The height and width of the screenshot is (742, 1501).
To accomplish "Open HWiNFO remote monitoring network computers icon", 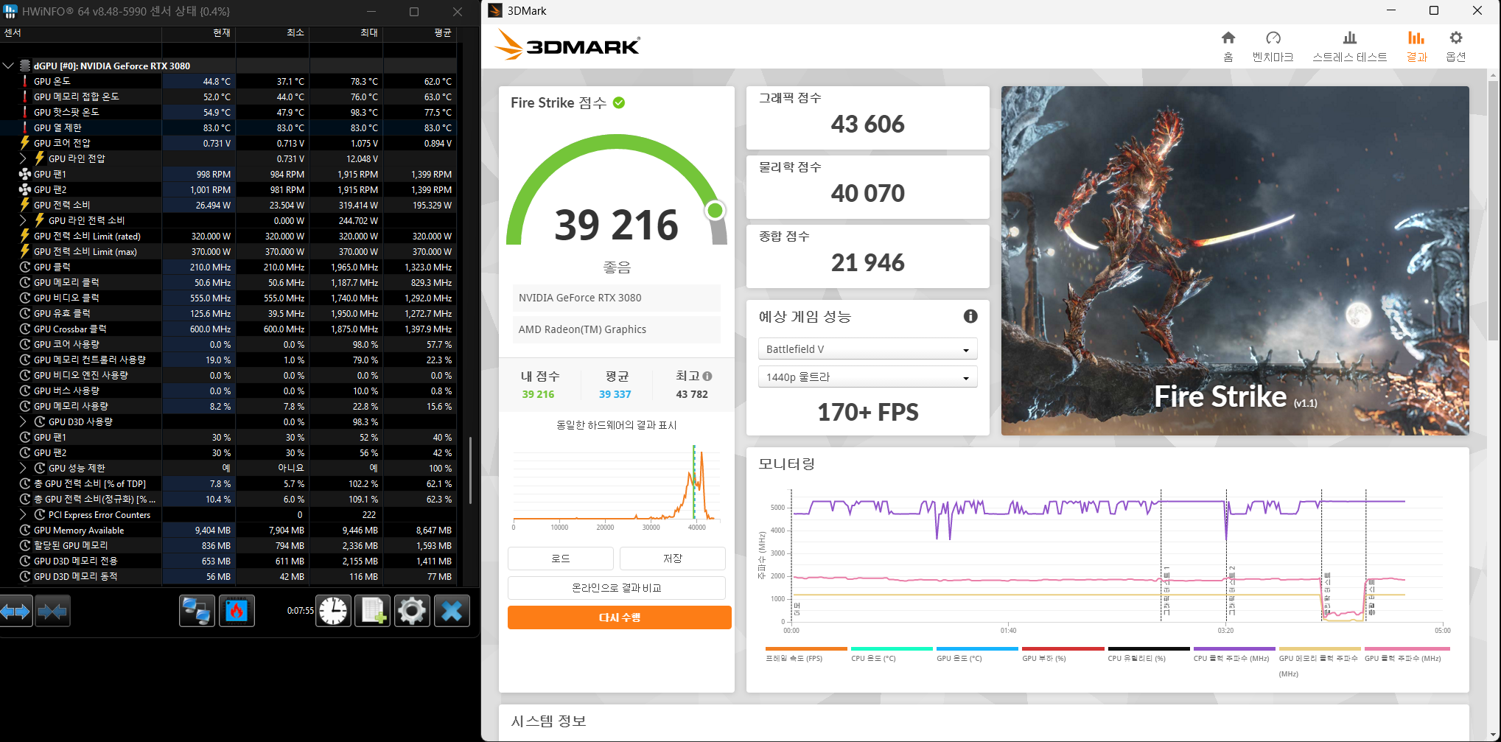I will click(197, 611).
